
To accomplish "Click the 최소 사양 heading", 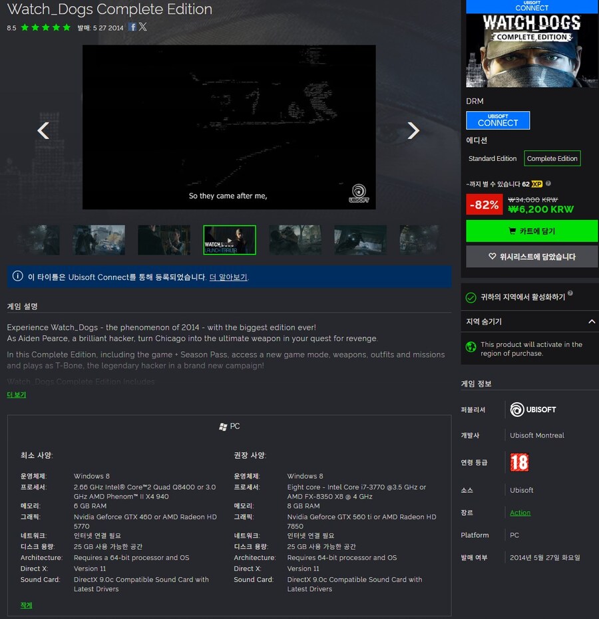I will pos(37,455).
